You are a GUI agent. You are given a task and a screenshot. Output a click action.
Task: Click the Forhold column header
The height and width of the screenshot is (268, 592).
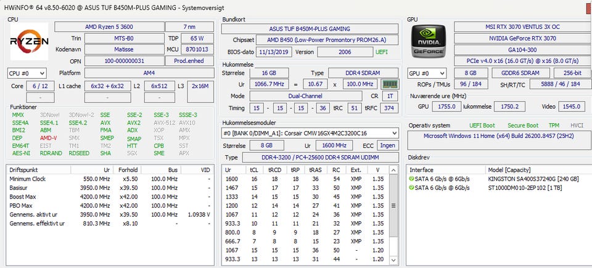127,170
